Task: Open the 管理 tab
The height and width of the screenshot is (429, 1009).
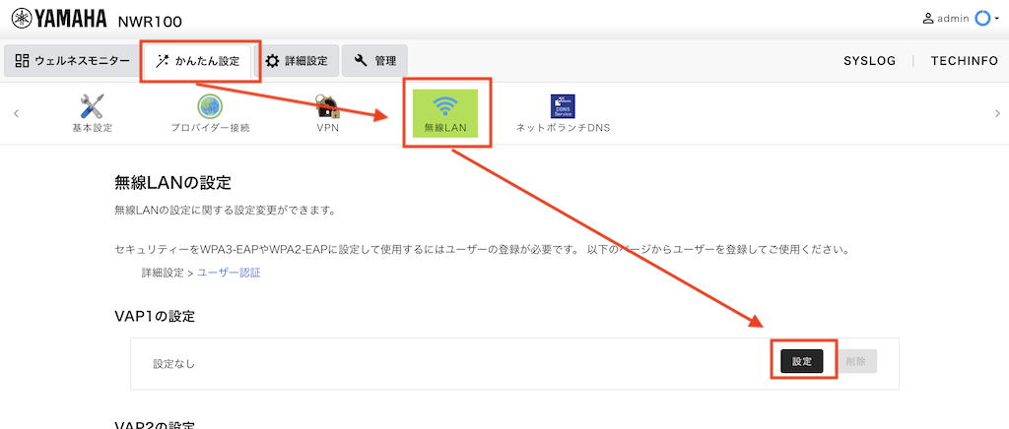Action: pyautogui.click(x=374, y=61)
